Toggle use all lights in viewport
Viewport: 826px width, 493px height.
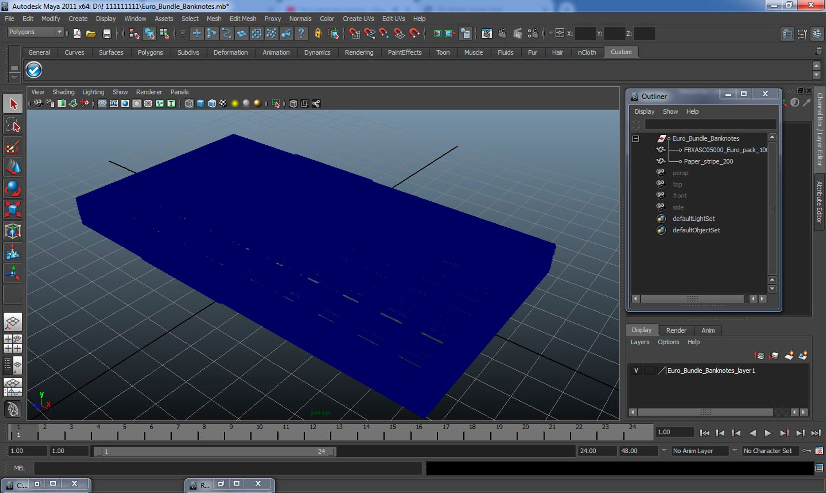pos(235,104)
